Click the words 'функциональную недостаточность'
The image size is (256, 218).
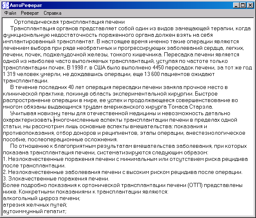pyautogui.click(x=50, y=35)
